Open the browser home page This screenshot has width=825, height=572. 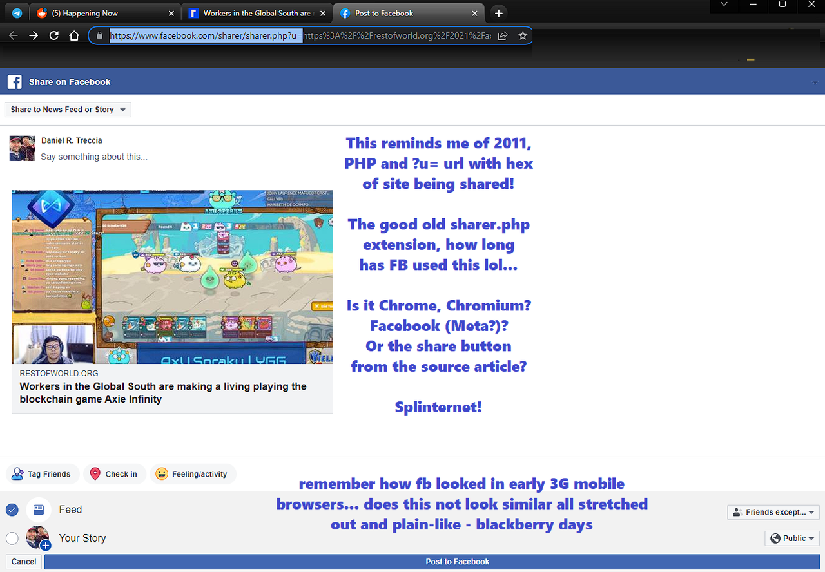[74, 35]
